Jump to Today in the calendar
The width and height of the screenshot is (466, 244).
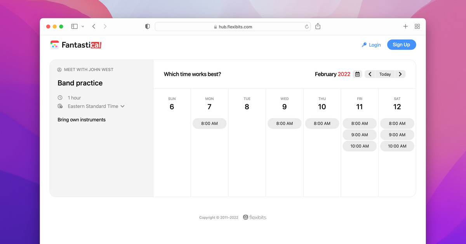click(385, 74)
